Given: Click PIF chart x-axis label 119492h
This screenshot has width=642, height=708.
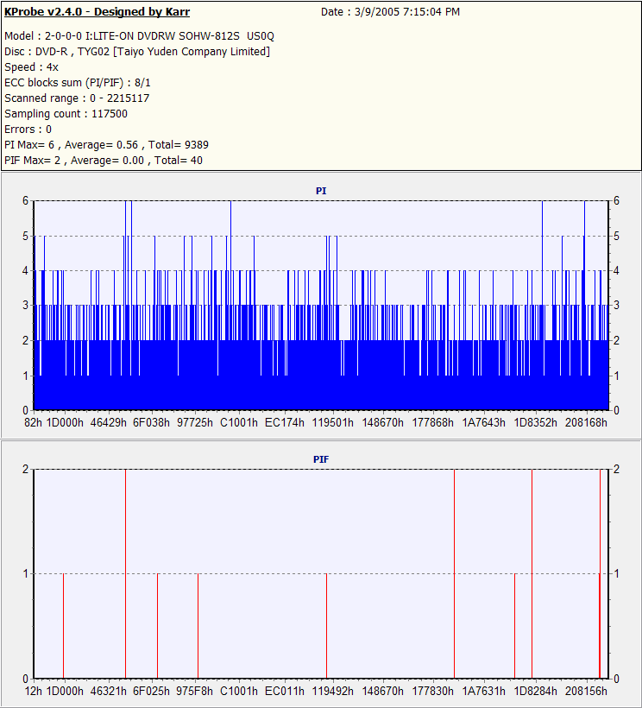Looking at the screenshot, I should point(333,692).
